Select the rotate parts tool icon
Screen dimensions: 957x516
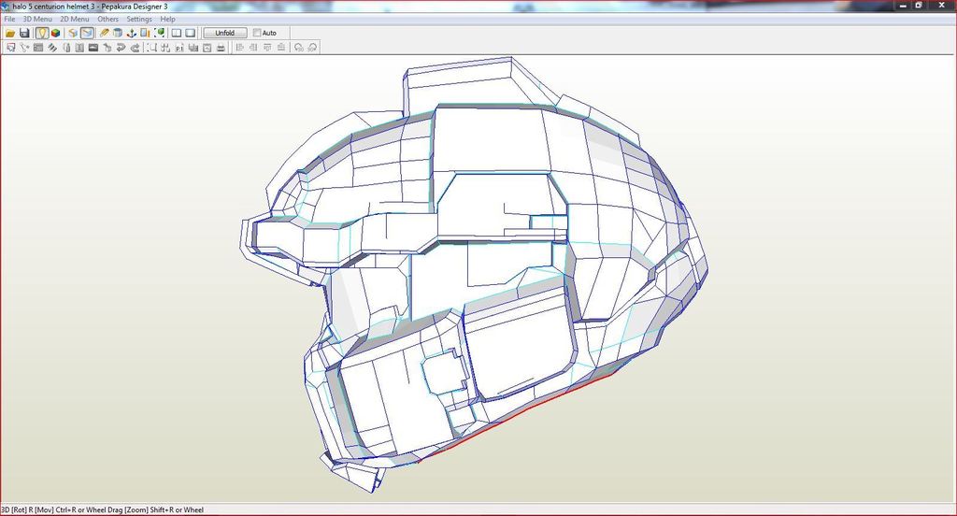[24, 47]
